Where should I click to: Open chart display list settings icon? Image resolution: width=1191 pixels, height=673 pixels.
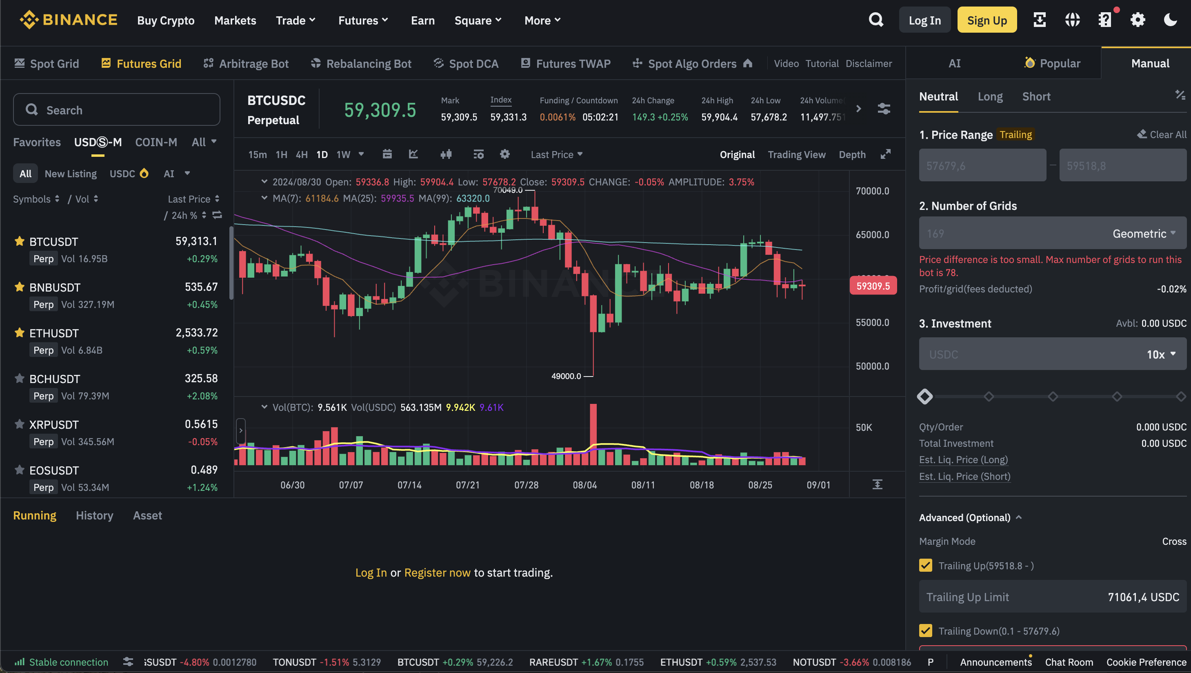click(478, 154)
